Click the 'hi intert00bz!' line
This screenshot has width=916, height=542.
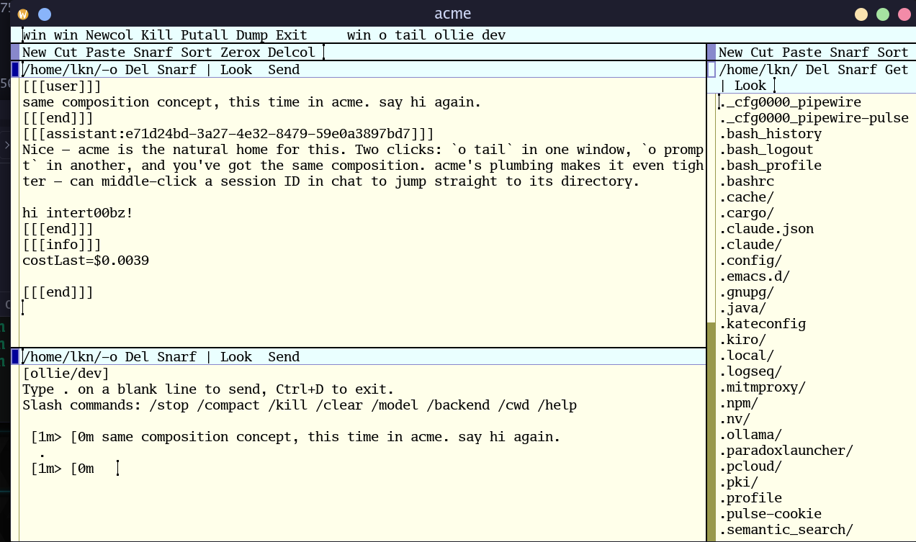point(78,213)
